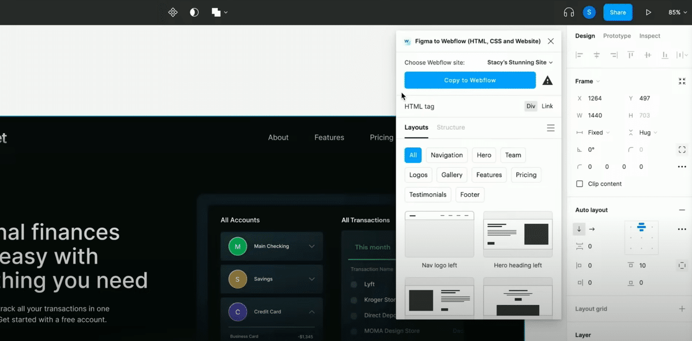Click the blue Share button
692x341 pixels.
point(618,12)
